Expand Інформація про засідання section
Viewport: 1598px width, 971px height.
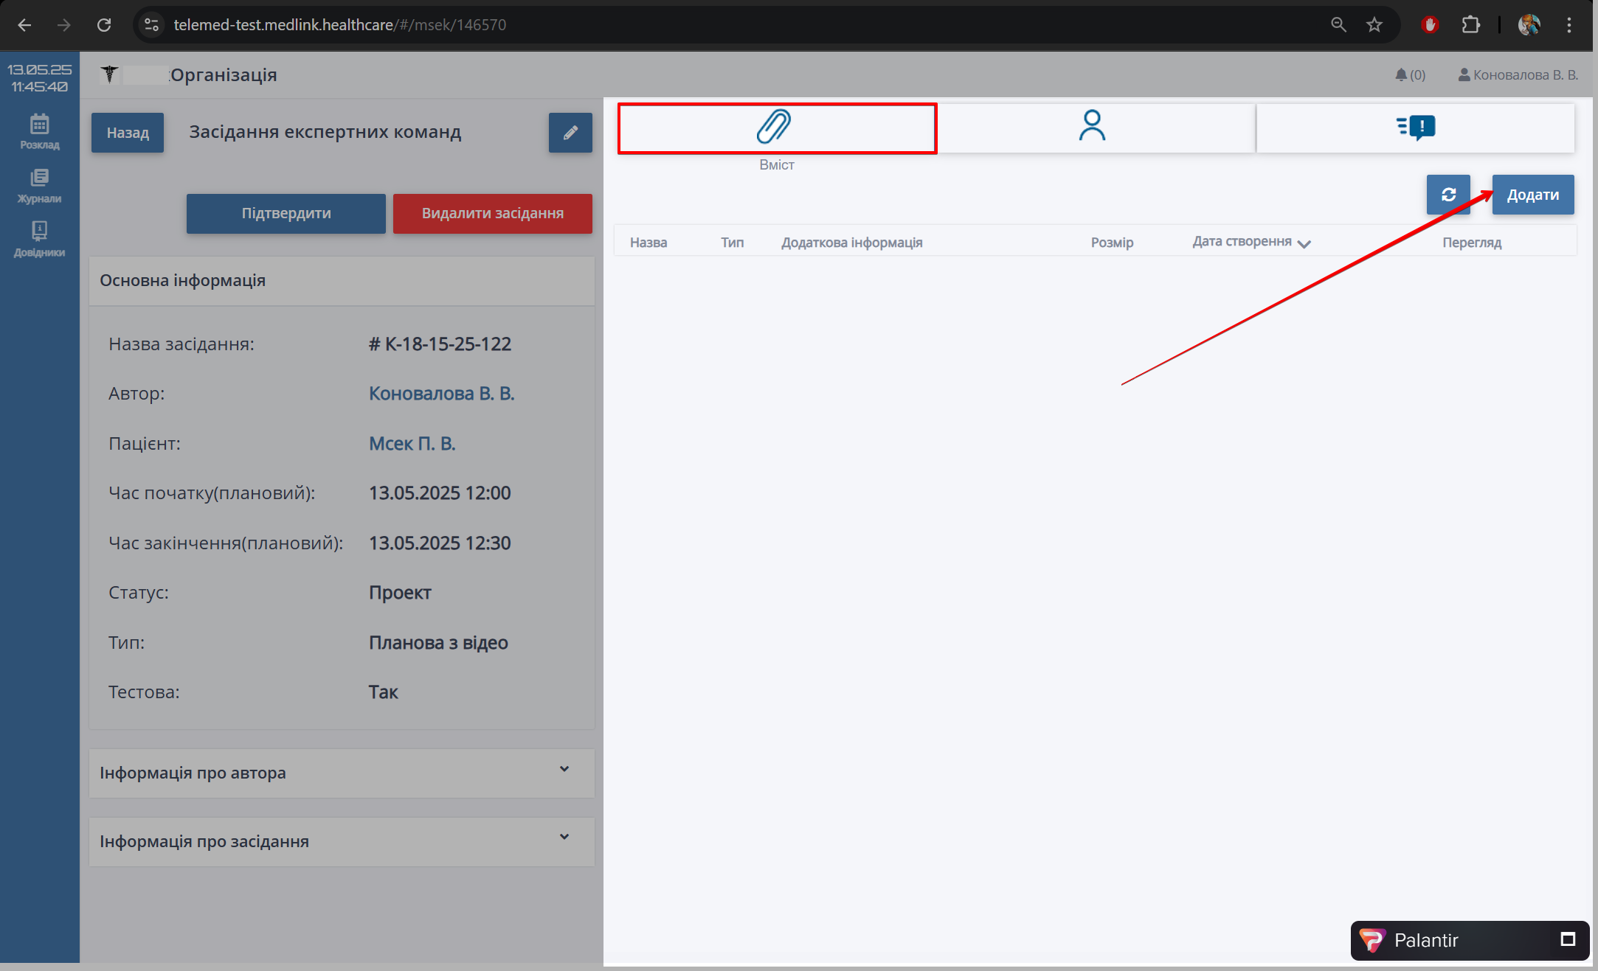click(342, 841)
